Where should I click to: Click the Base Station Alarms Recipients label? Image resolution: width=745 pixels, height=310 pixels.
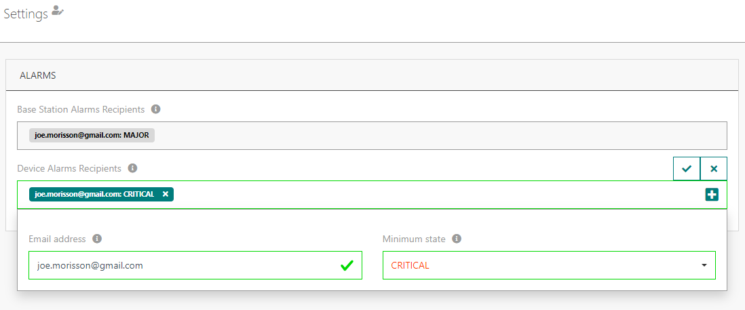(x=81, y=109)
